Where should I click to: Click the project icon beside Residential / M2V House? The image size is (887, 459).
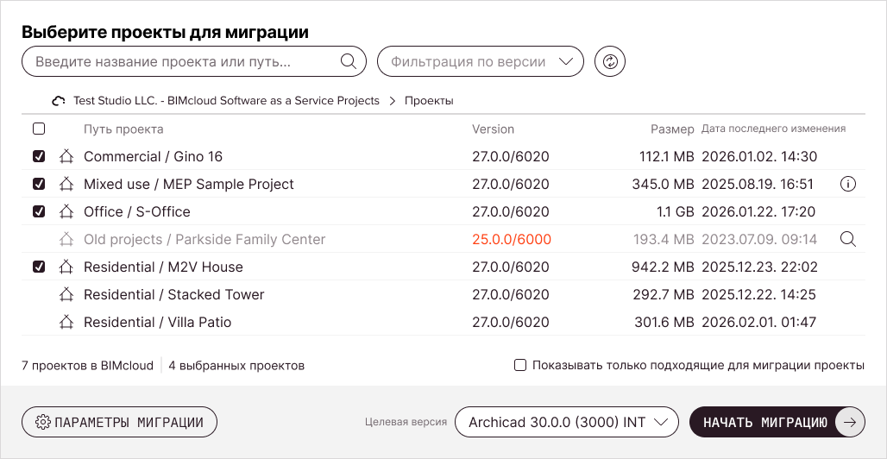point(66,267)
